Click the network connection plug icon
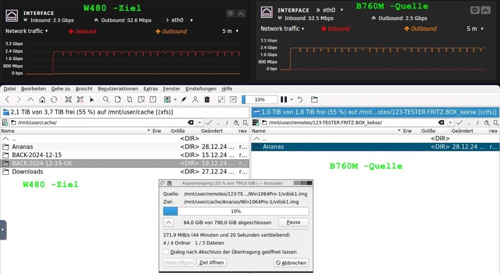Screen dimensions: 500x274 point(183,99)
